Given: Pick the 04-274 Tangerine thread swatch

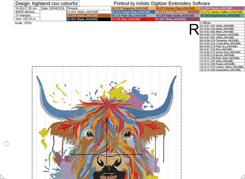Looking at the screenshot, I should coord(133,8).
